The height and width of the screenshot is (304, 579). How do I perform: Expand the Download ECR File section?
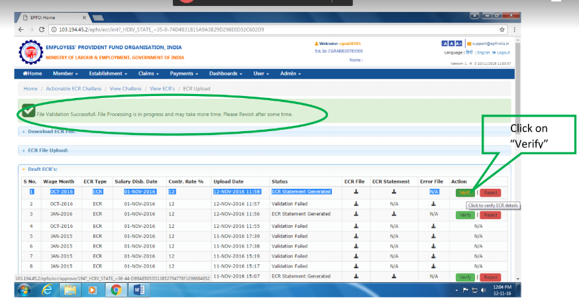pyautogui.click(x=51, y=131)
